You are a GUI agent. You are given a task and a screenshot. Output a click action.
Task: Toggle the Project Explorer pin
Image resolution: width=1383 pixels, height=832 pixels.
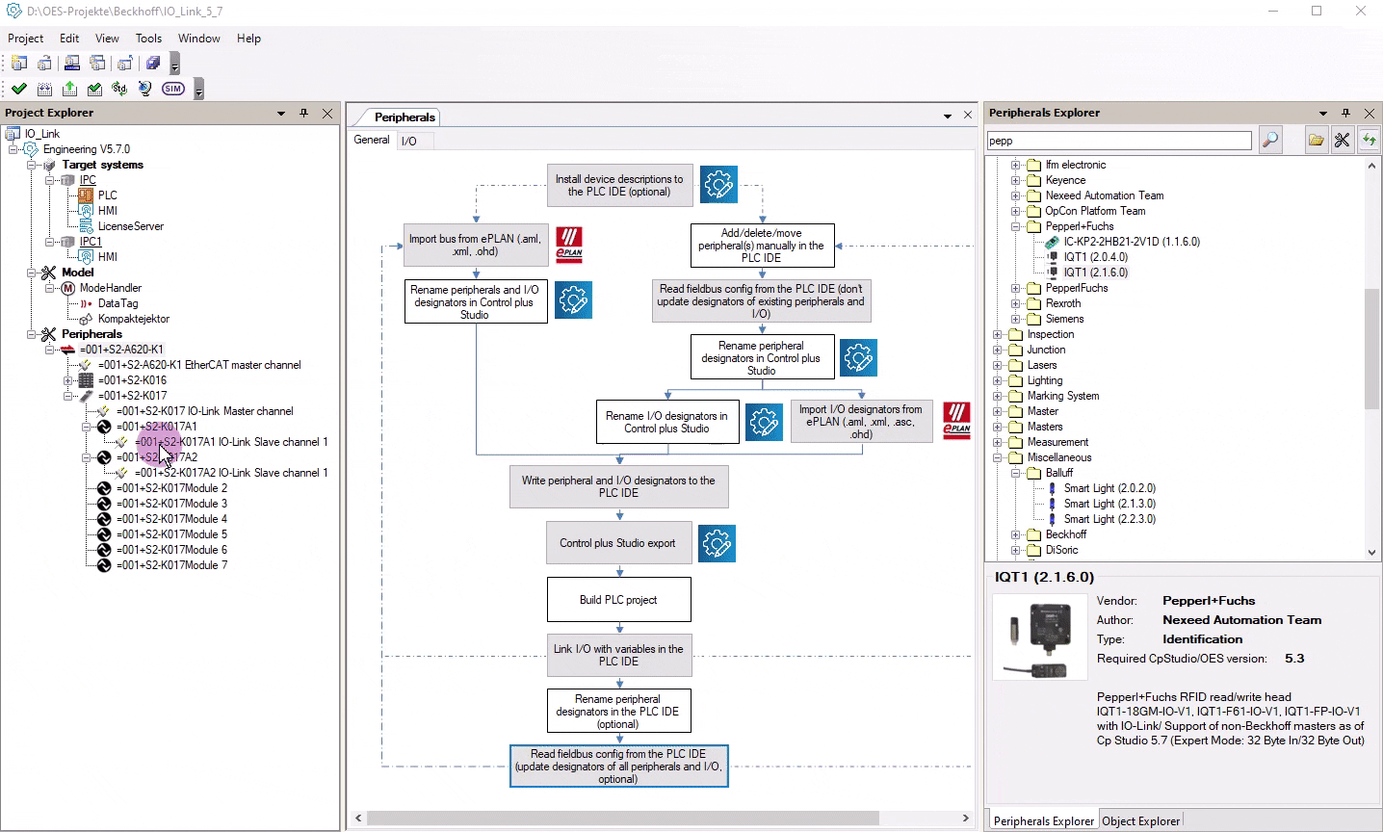coord(304,113)
